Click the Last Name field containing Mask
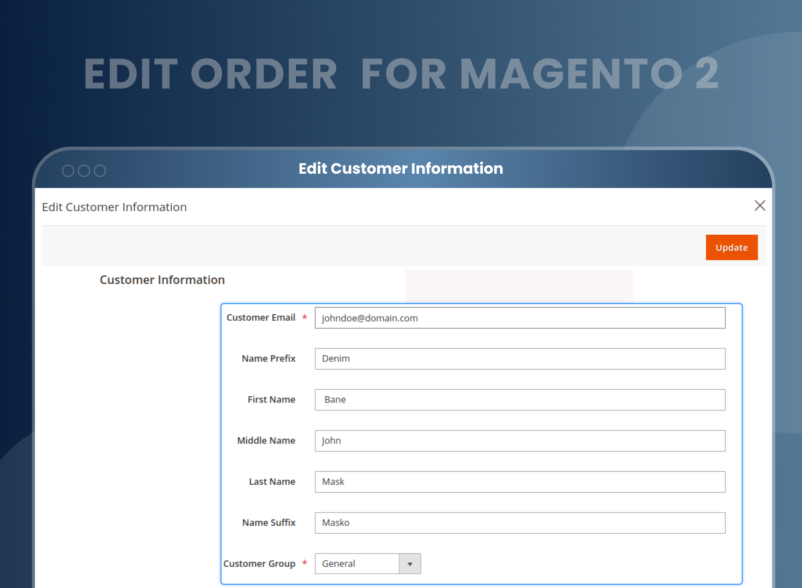802x588 pixels. coord(520,482)
